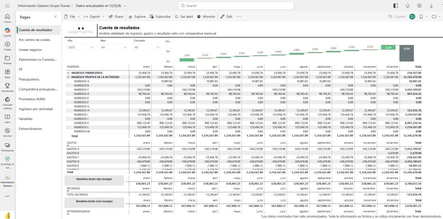443x219 pixels.
Task: Select the FP page
Action: pos(39,69)
